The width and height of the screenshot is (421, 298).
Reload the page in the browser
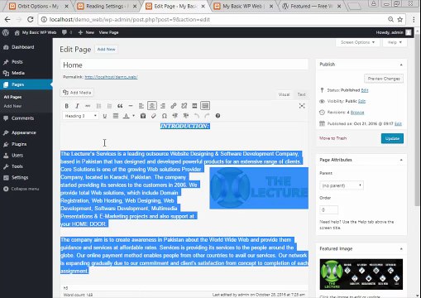coord(31,20)
